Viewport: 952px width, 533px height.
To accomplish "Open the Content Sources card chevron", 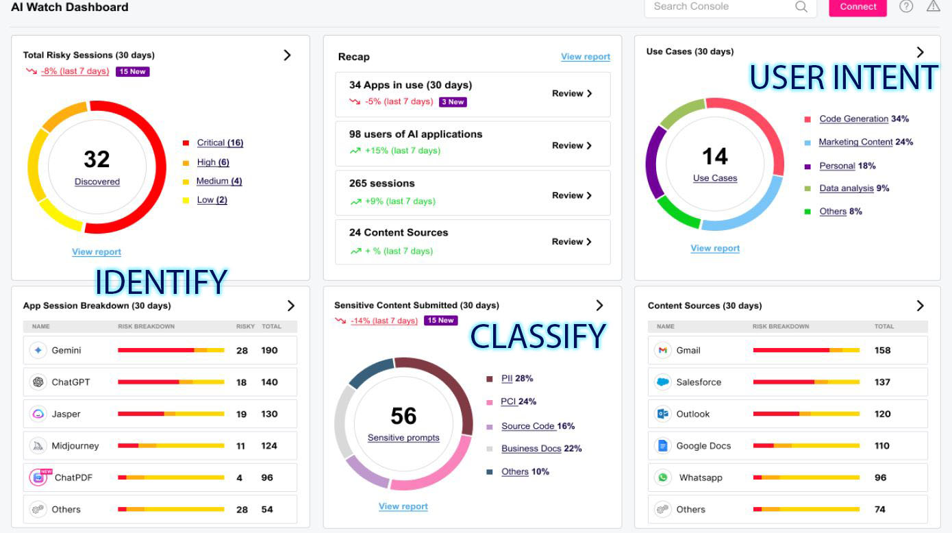I will pos(920,306).
